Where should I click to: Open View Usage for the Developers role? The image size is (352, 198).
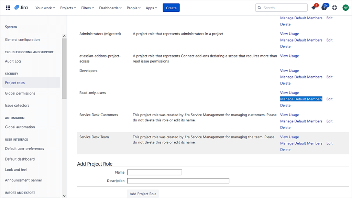click(289, 70)
